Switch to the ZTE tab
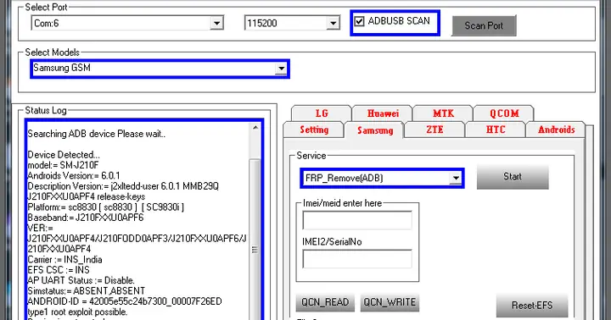The width and height of the screenshot is (611, 320). (x=434, y=130)
